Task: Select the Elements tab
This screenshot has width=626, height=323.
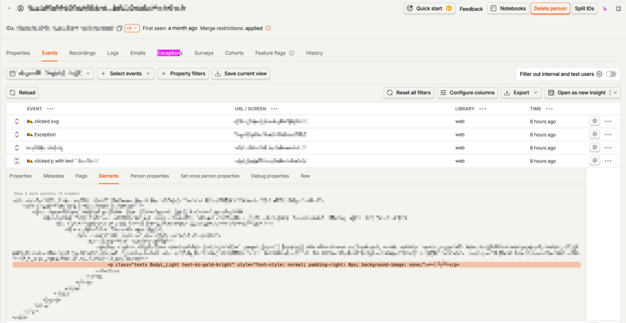Action: [109, 176]
